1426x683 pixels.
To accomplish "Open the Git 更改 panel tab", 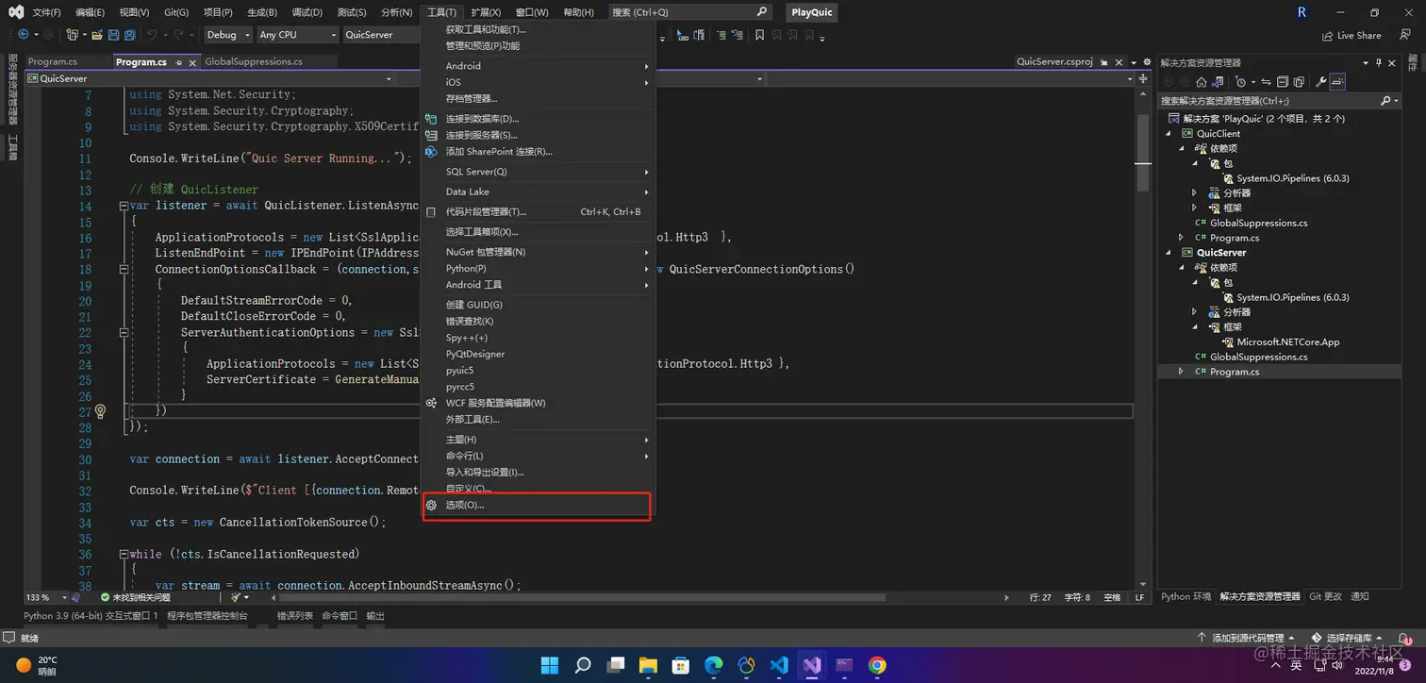I will tap(1325, 596).
